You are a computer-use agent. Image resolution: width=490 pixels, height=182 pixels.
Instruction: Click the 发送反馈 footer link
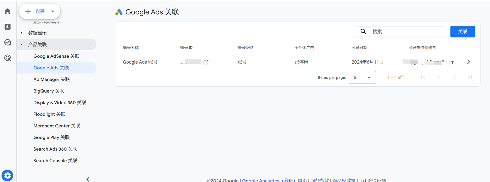(377, 180)
